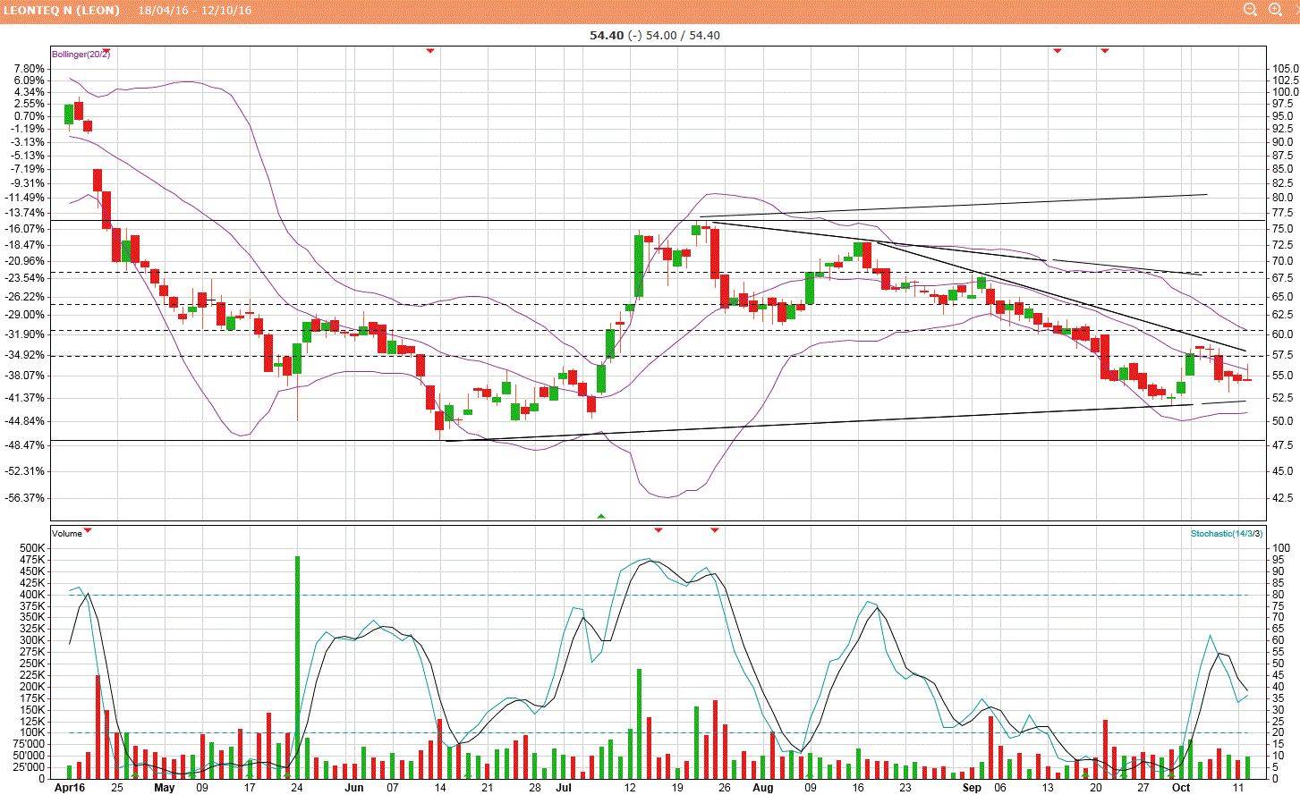Select the Bollinger(20/2) indicator label

[x=81, y=55]
